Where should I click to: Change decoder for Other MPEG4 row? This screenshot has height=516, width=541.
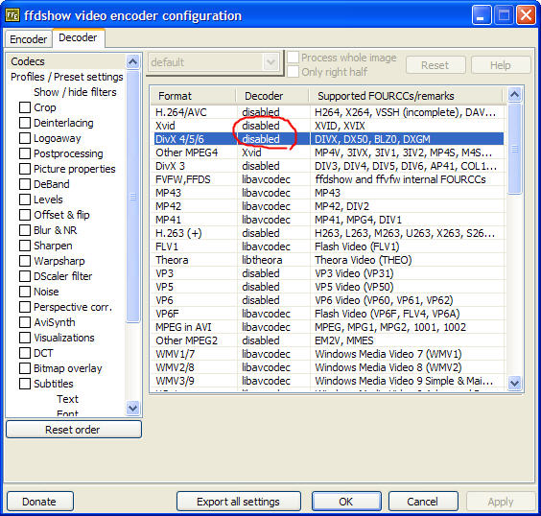[x=273, y=152]
